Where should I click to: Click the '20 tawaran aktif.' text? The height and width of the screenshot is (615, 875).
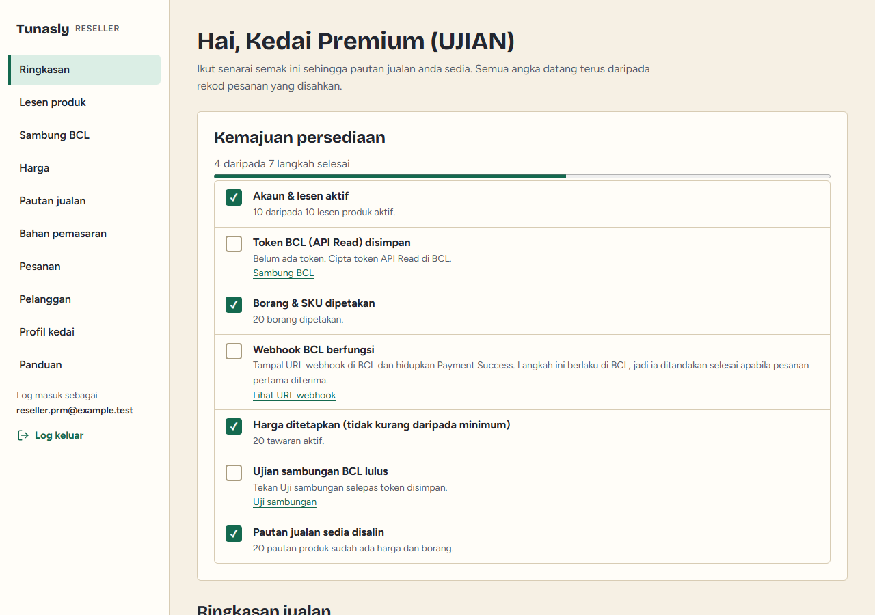click(288, 441)
